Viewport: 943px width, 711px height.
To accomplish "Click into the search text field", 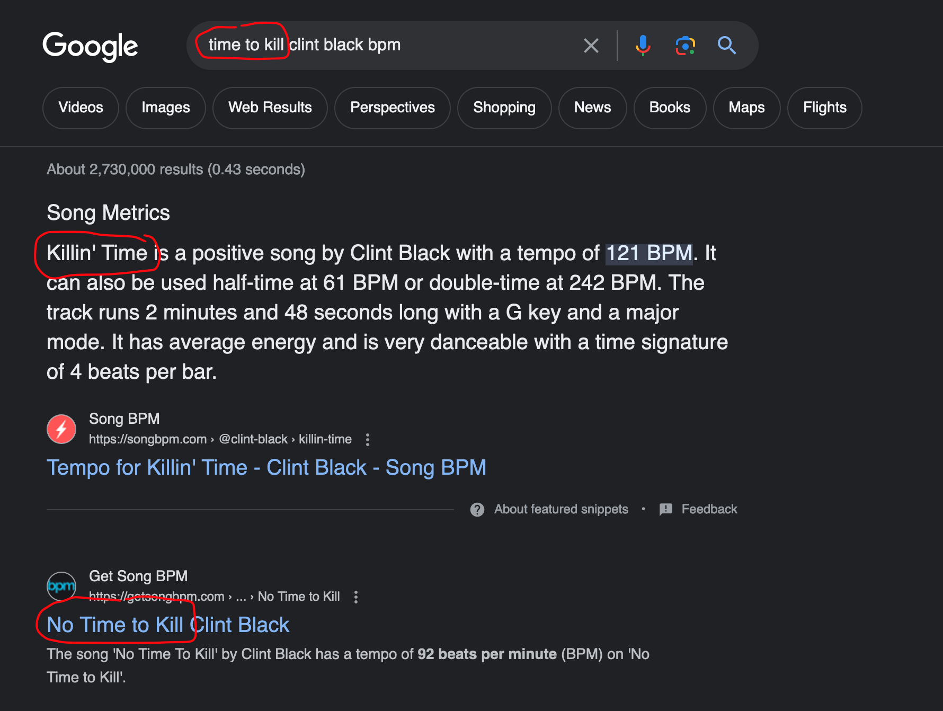I will pyautogui.click(x=387, y=46).
